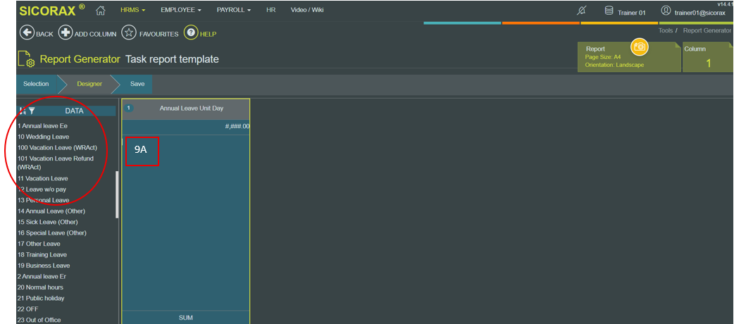Image resolution: width=734 pixels, height=324 pixels.
Task: Select '22 OFF' data item
Action: [x=28, y=309]
